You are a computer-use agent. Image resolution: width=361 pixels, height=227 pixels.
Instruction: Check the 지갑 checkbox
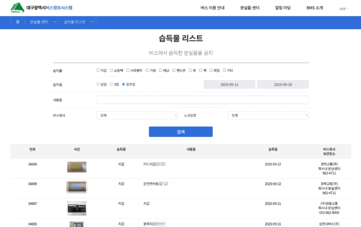click(x=98, y=70)
